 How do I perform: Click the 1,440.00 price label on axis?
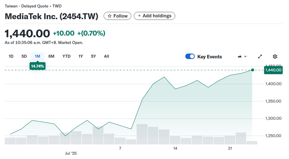click(x=273, y=70)
